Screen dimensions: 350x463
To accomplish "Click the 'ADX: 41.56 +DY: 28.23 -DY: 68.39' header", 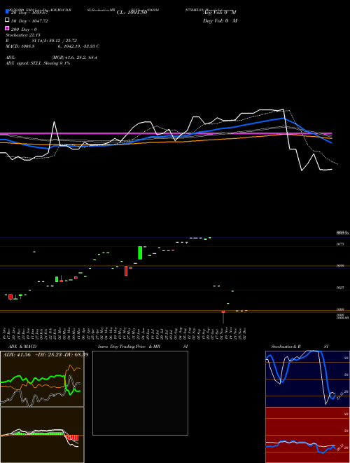I will coord(45,355).
